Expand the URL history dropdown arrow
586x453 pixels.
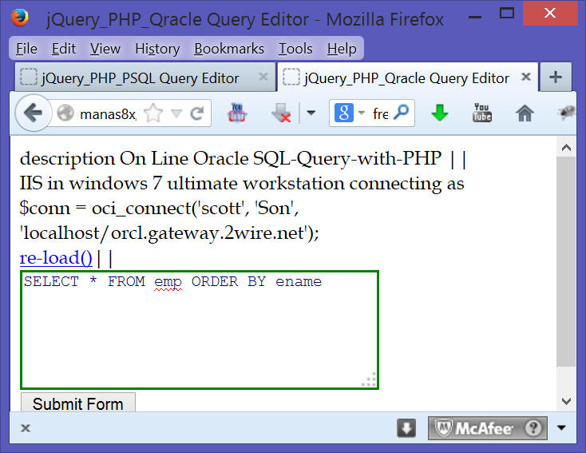click(x=176, y=114)
